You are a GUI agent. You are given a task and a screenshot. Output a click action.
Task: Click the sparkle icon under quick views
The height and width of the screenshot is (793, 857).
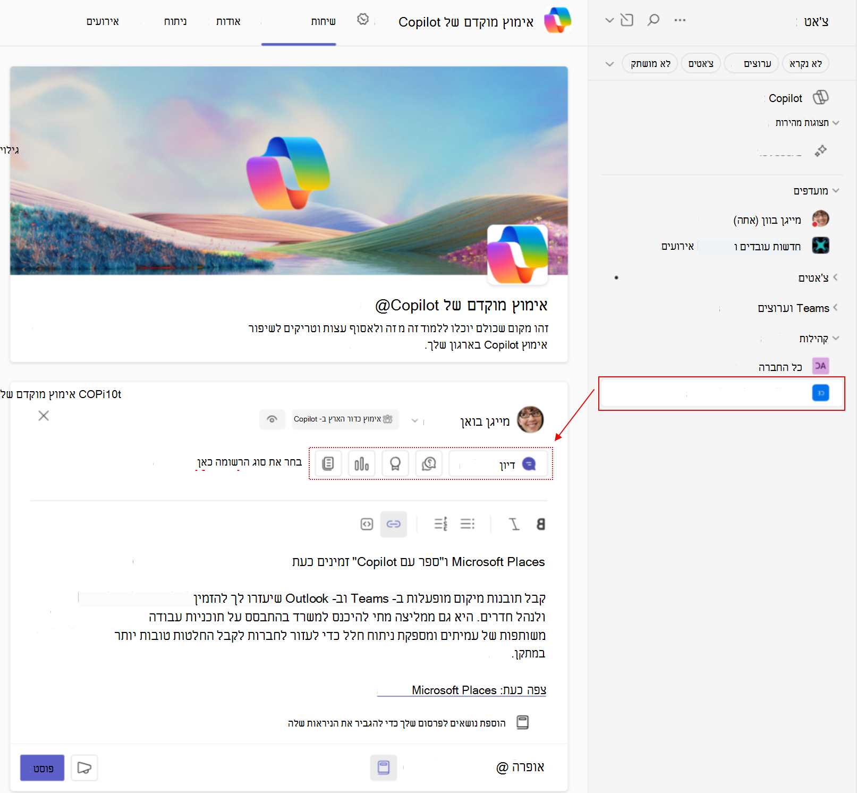821,151
